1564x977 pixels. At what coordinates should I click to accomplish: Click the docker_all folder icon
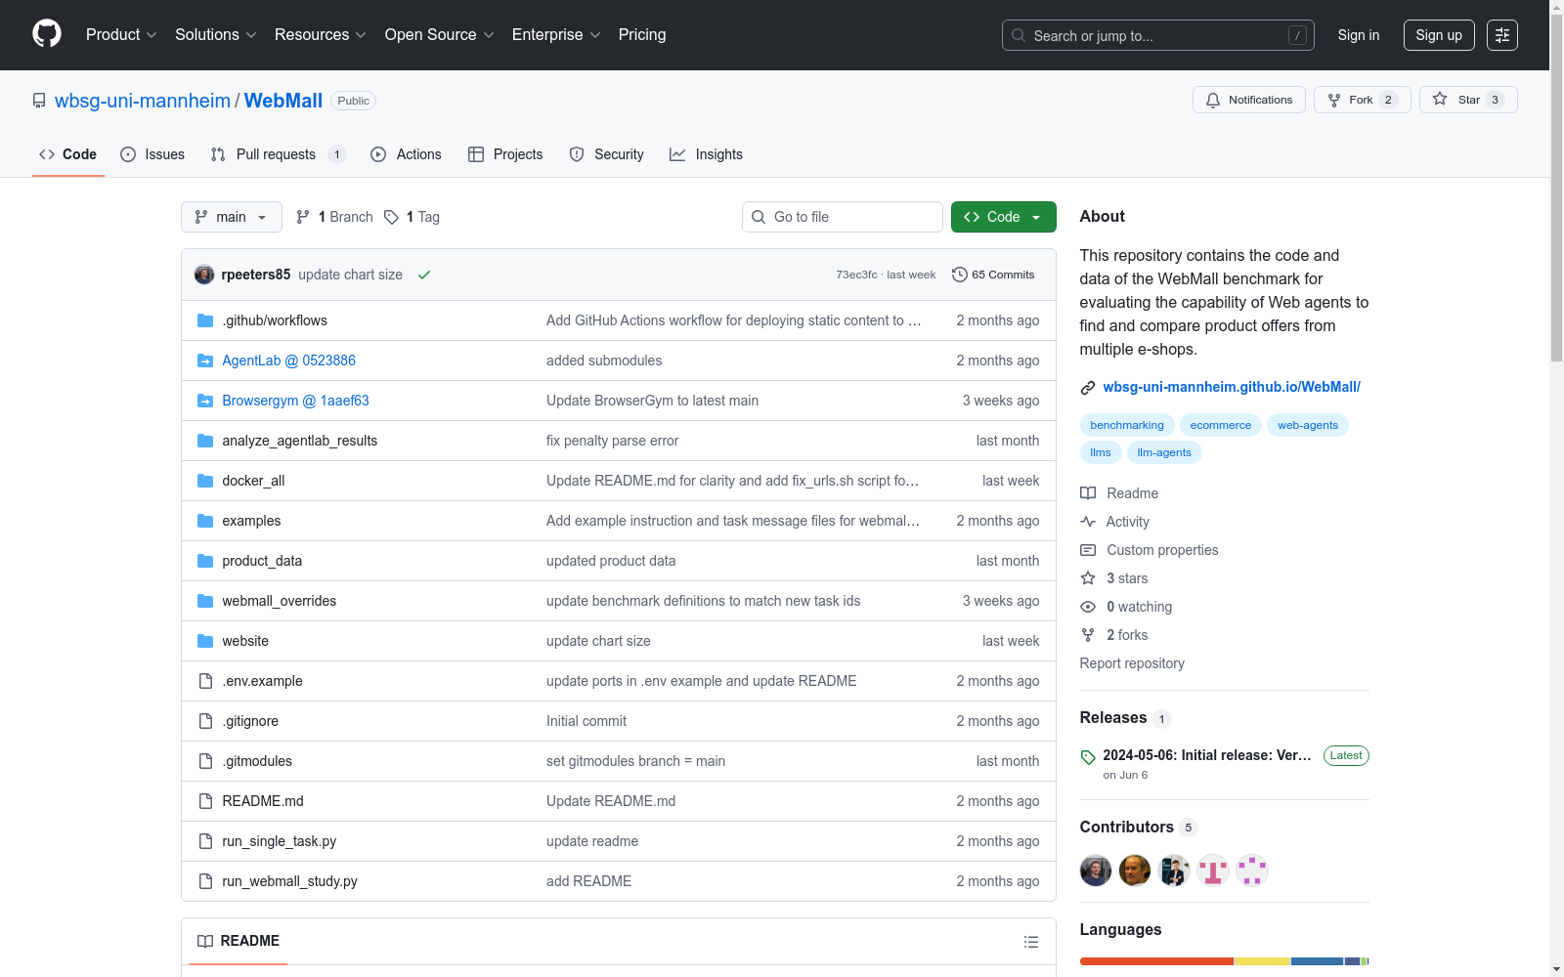pos(205,481)
